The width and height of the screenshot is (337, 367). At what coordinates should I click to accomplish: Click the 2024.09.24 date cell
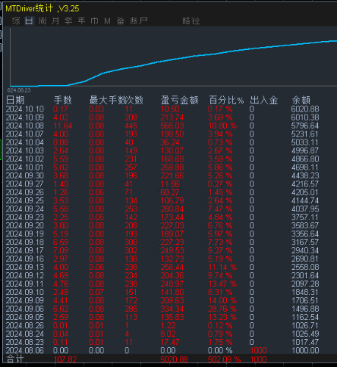25,209
